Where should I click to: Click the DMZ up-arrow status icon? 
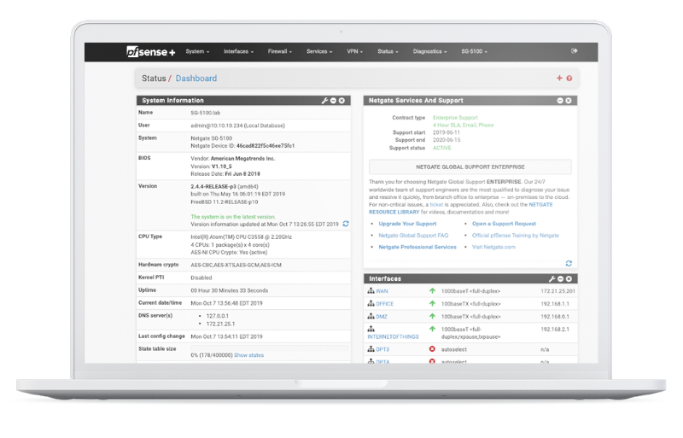point(432,316)
